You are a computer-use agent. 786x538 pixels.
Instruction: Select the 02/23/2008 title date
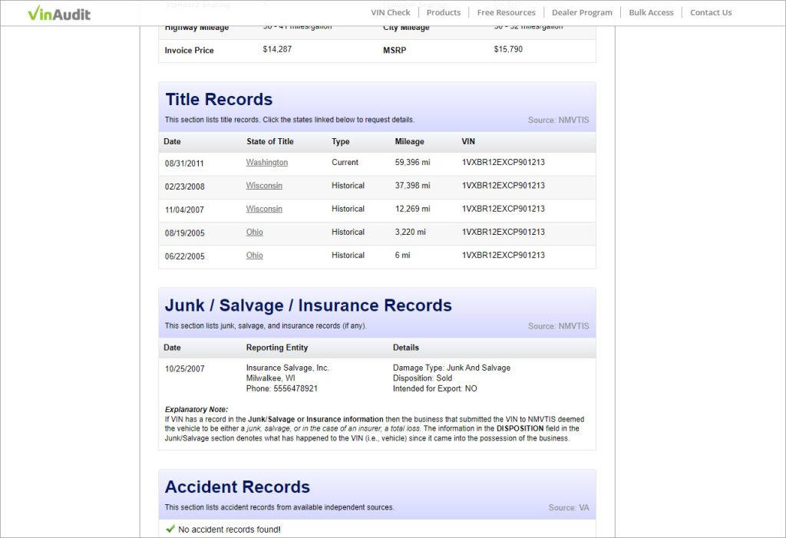[x=184, y=186]
